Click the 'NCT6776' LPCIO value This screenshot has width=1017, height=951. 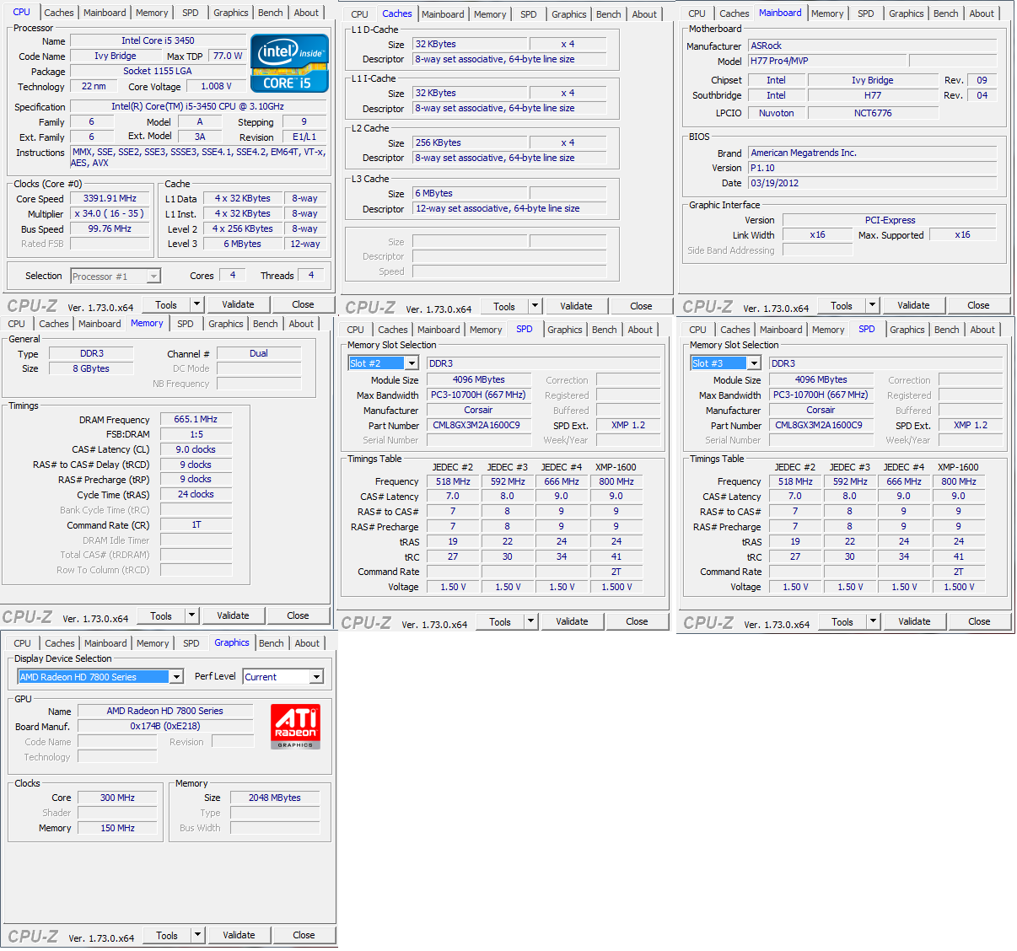click(873, 113)
